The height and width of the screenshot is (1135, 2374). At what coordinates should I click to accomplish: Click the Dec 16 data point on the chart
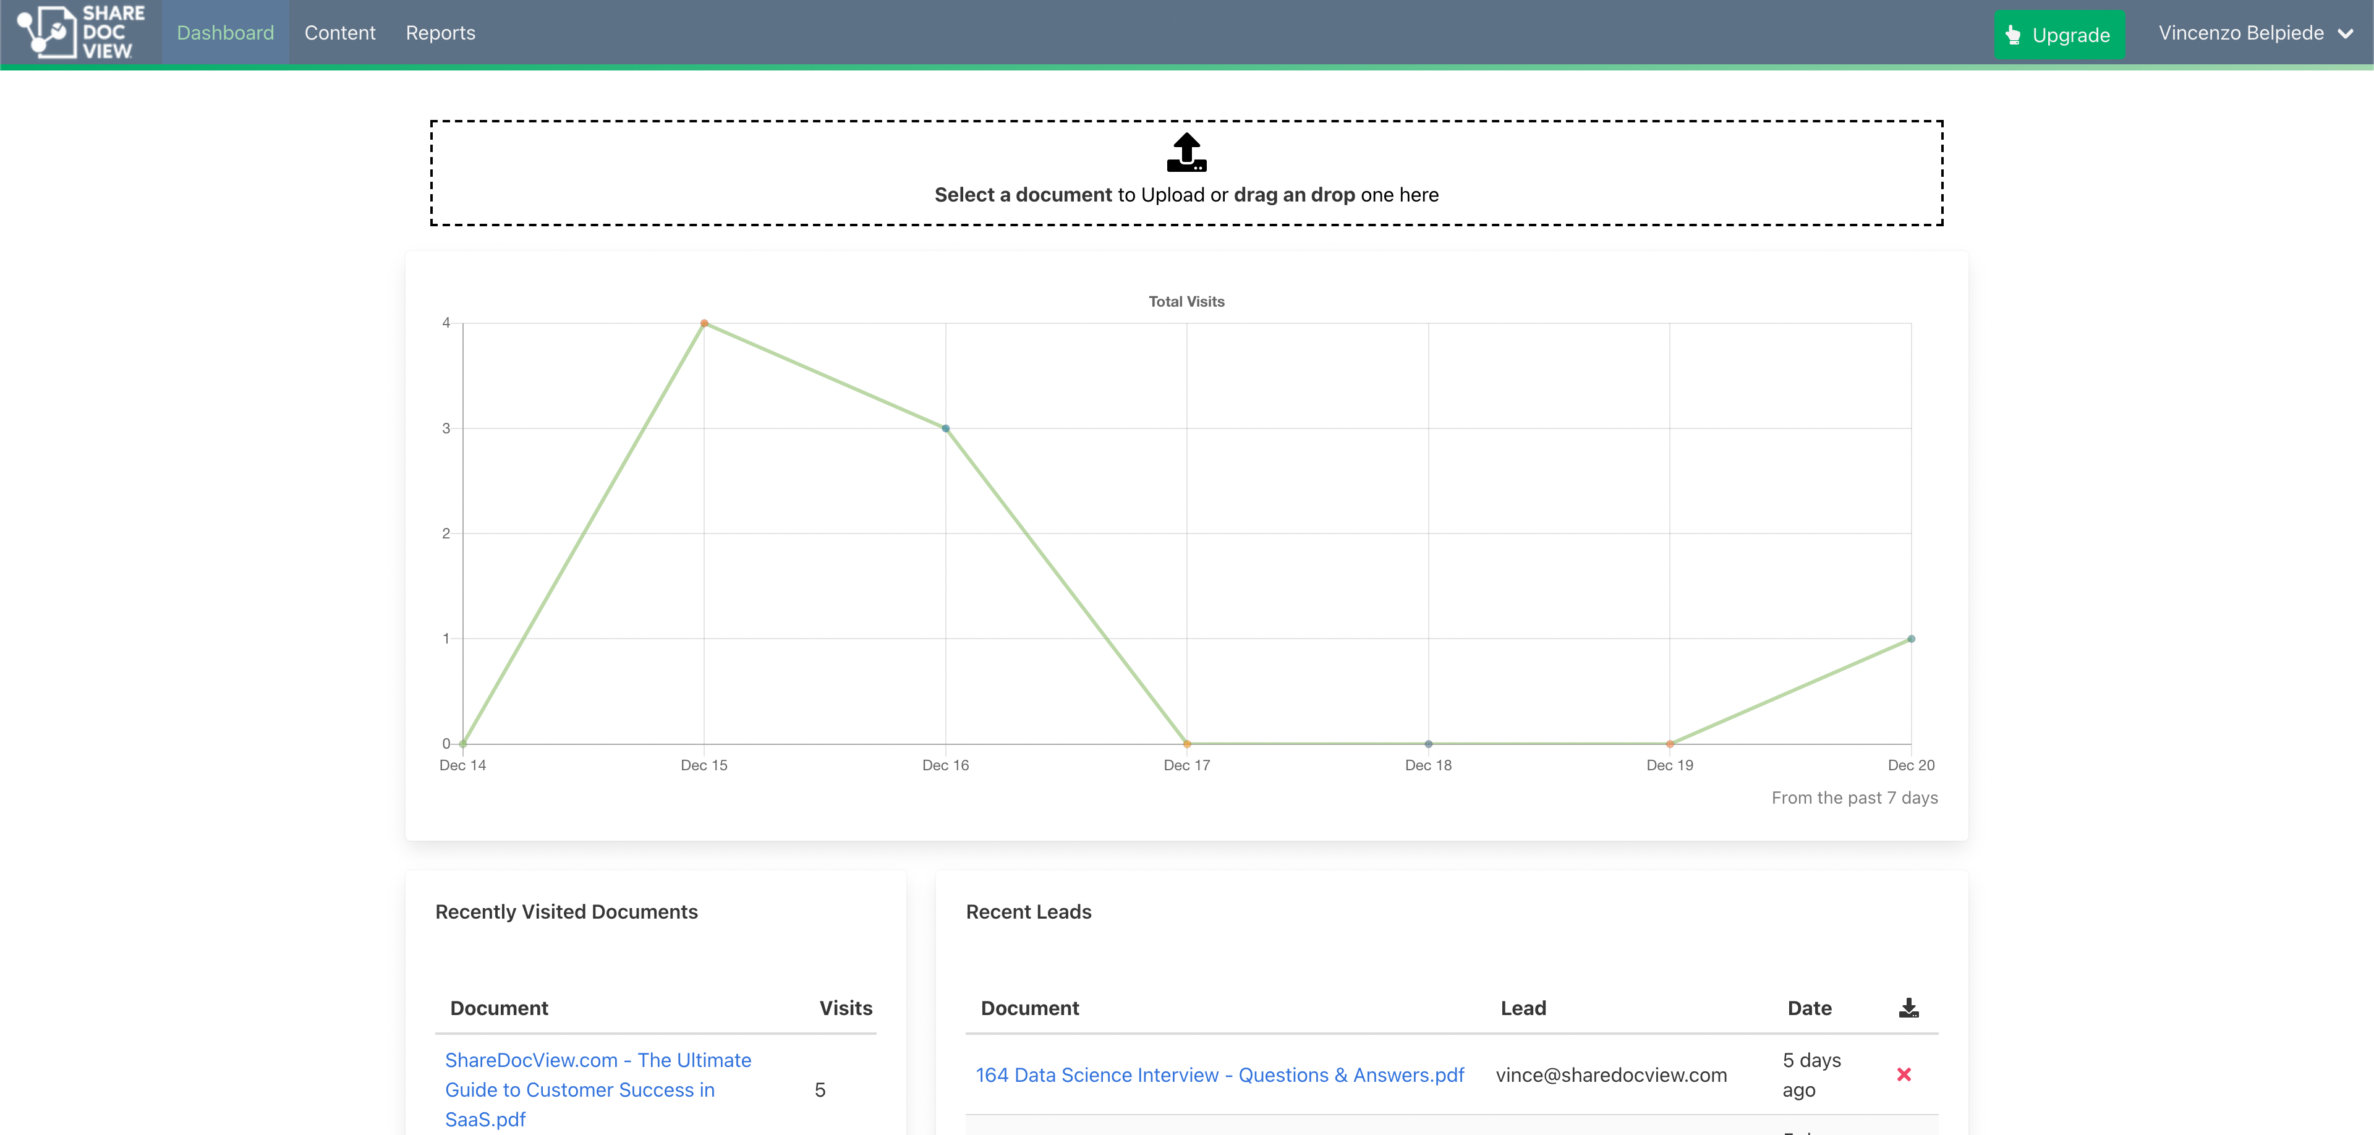(x=945, y=427)
